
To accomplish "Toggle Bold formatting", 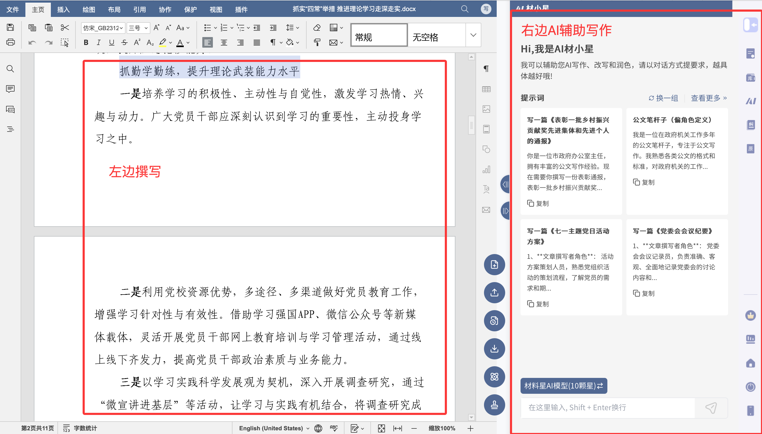I will [x=86, y=42].
